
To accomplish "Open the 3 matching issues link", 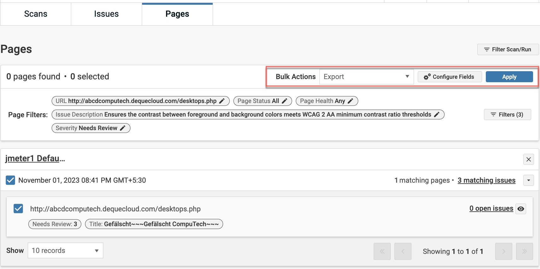I will point(486,180).
